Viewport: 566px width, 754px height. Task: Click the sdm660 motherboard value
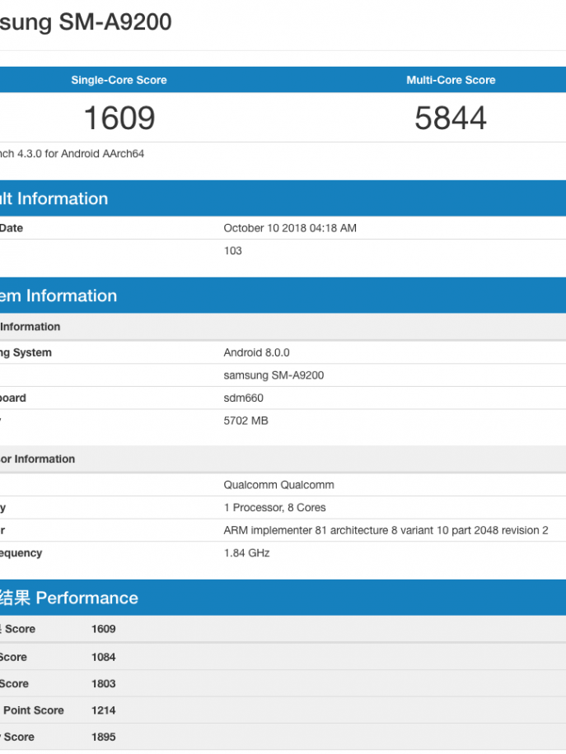[244, 398]
